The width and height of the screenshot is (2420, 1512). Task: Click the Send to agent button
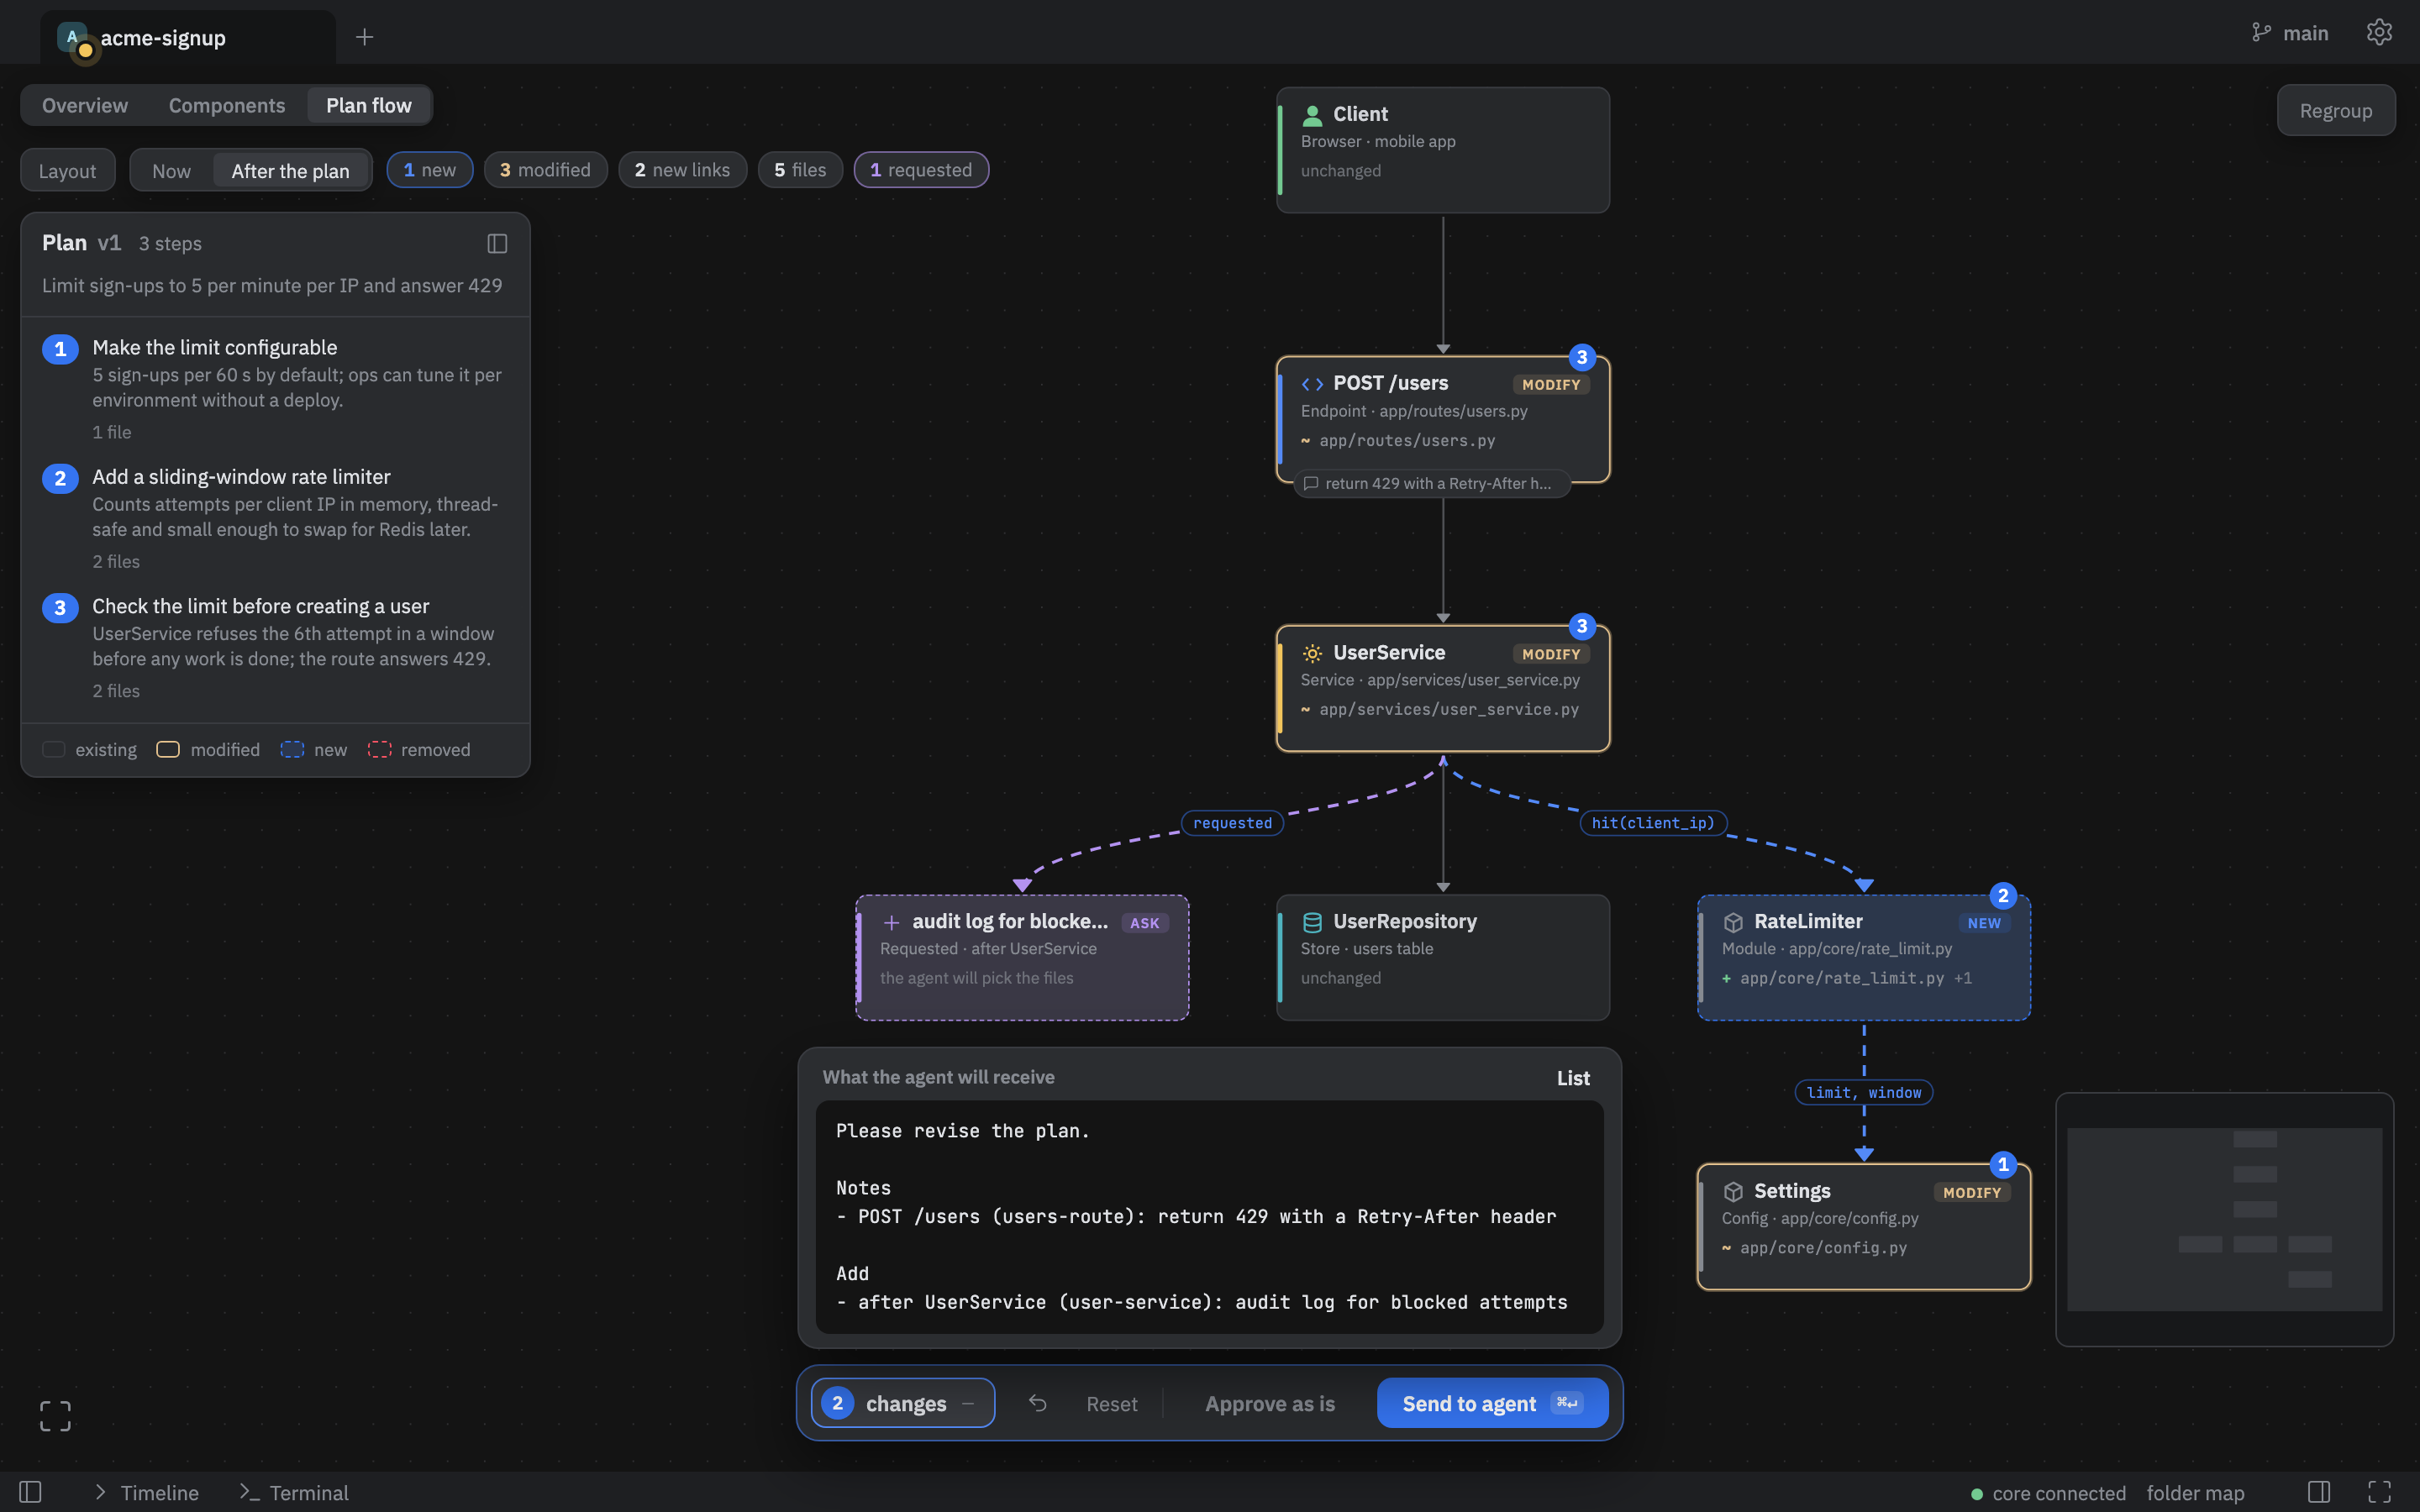[1492, 1403]
